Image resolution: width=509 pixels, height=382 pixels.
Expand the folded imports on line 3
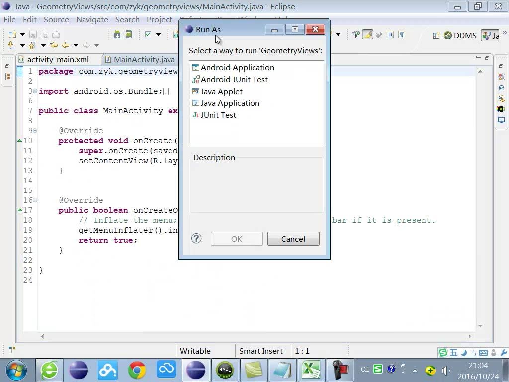point(35,91)
